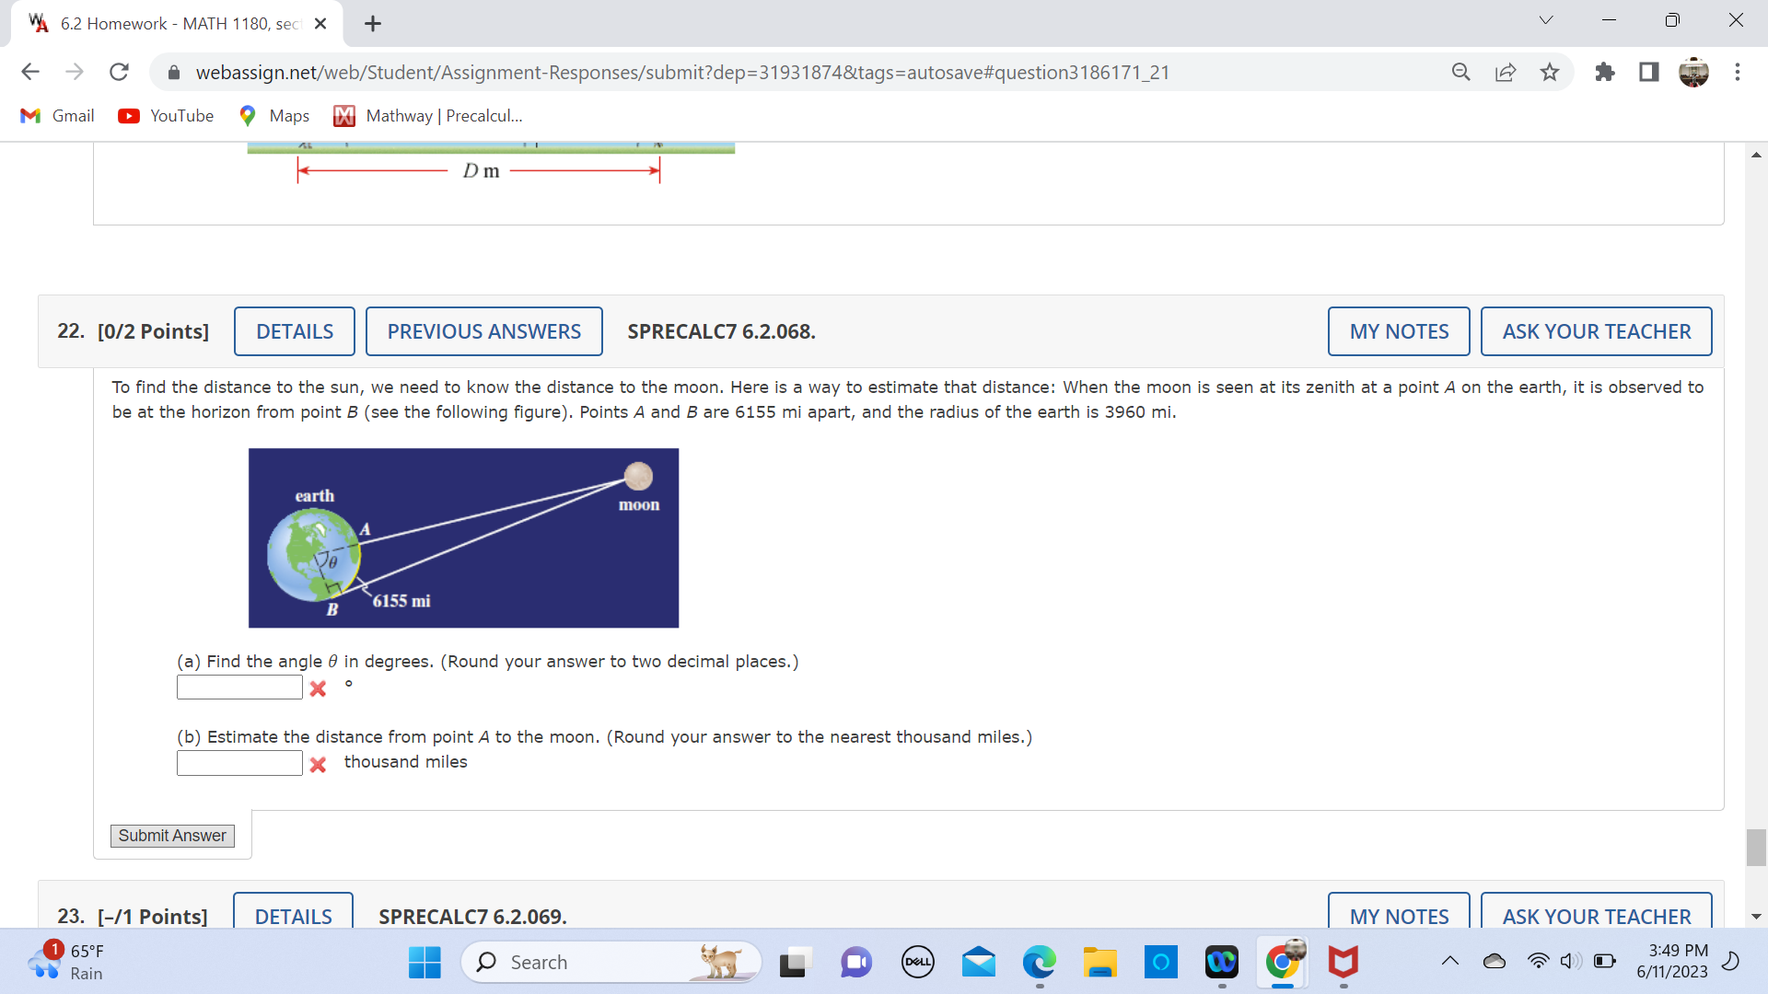
Task: Open PREVIOUS ANSWERS for question 22
Action: click(483, 330)
